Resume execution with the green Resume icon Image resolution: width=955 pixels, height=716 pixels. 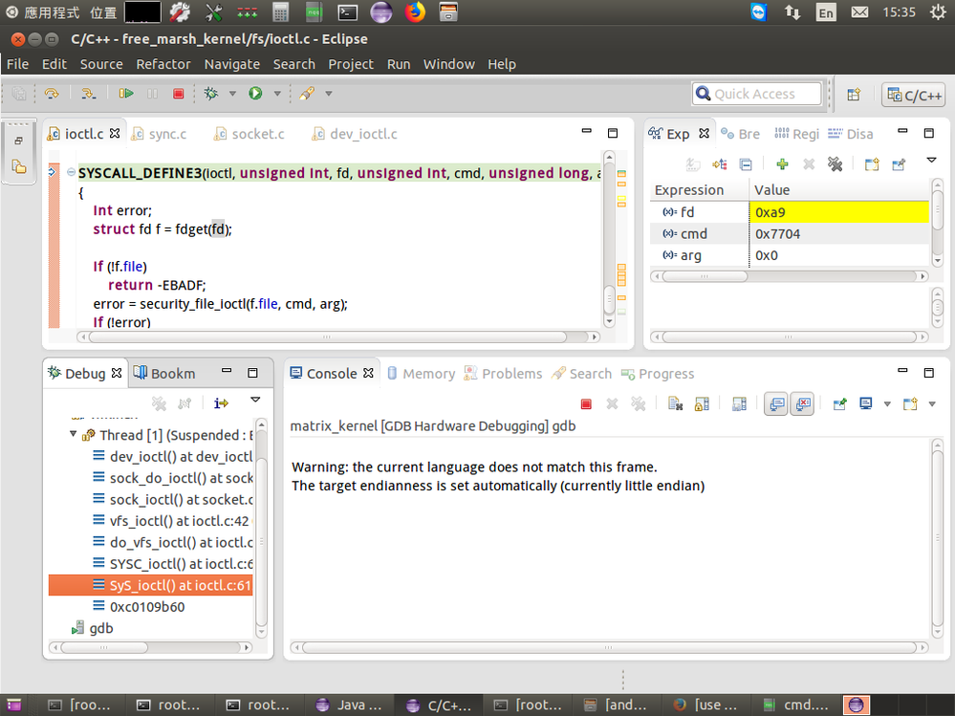126,93
